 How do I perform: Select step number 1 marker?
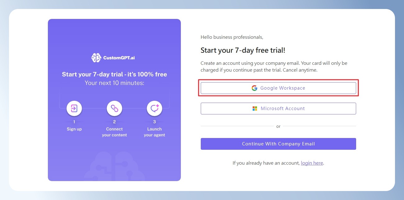[74, 122]
